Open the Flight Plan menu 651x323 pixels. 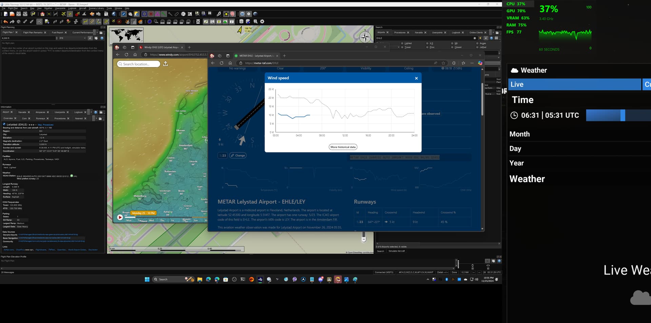pyautogui.click(x=13, y=8)
